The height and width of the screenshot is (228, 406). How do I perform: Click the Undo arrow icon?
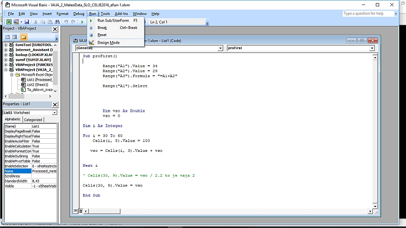click(66, 22)
